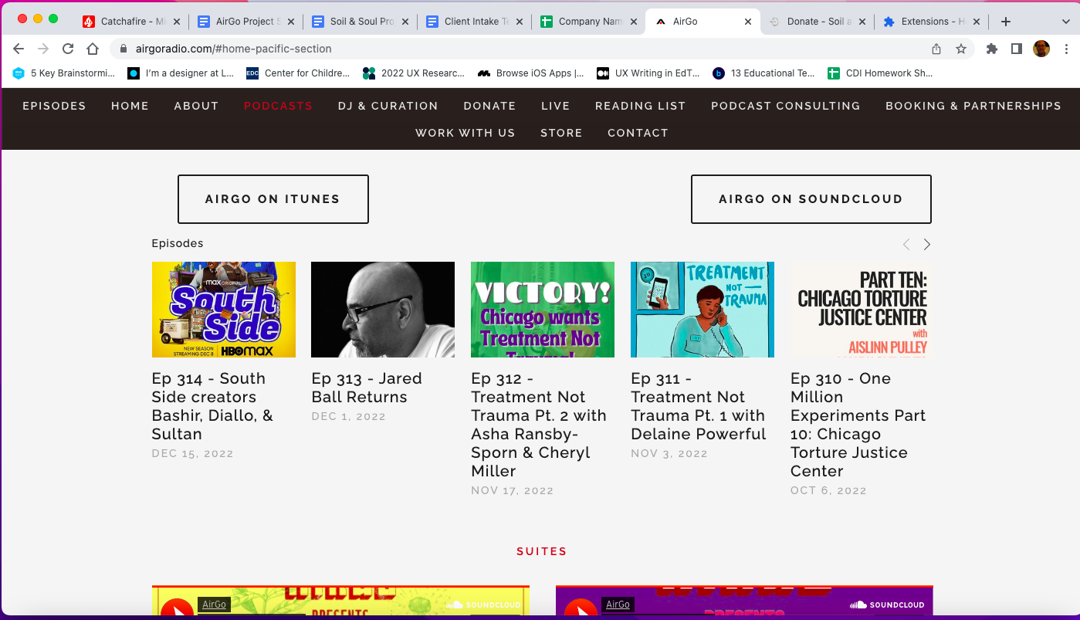
Task: Click the SUITES section heading
Action: point(542,551)
